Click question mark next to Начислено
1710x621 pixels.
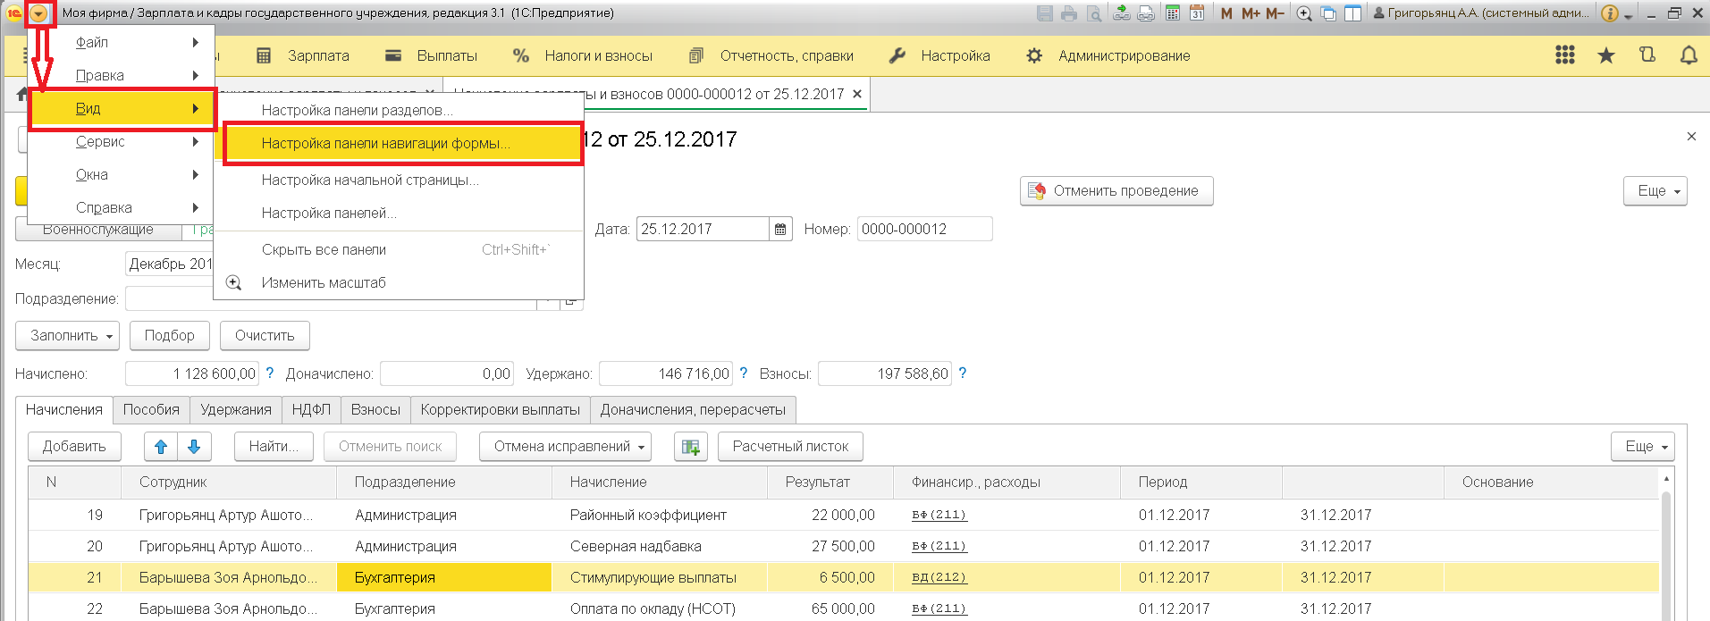(270, 373)
